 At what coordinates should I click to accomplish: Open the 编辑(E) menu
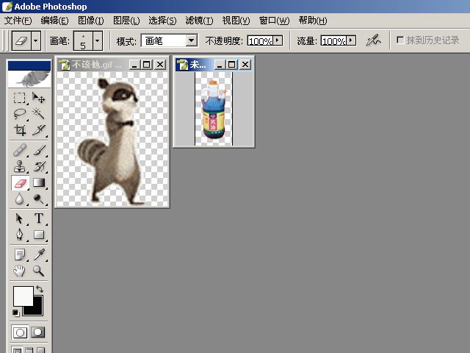click(x=54, y=21)
